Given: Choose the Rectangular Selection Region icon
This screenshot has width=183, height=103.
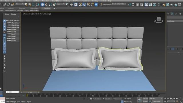Looking at the screenshot, I should pos(34,5).
